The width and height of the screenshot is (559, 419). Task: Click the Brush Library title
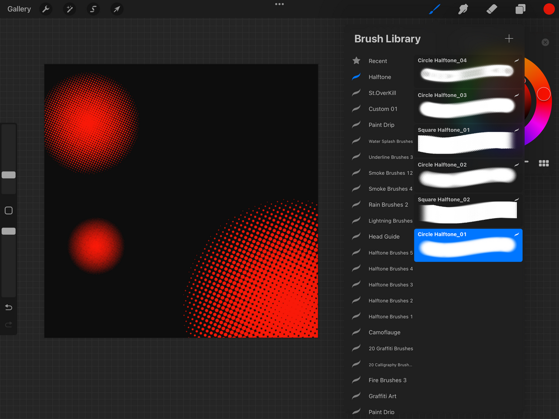387,38
